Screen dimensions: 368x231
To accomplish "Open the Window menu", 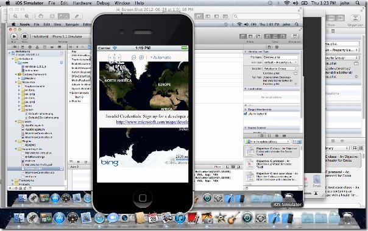I will [x=122, y=3].
